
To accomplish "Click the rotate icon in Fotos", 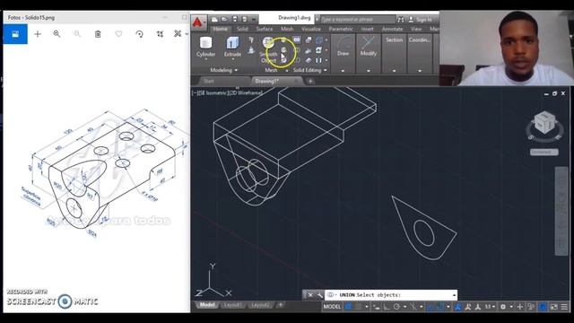I will 140,34.
